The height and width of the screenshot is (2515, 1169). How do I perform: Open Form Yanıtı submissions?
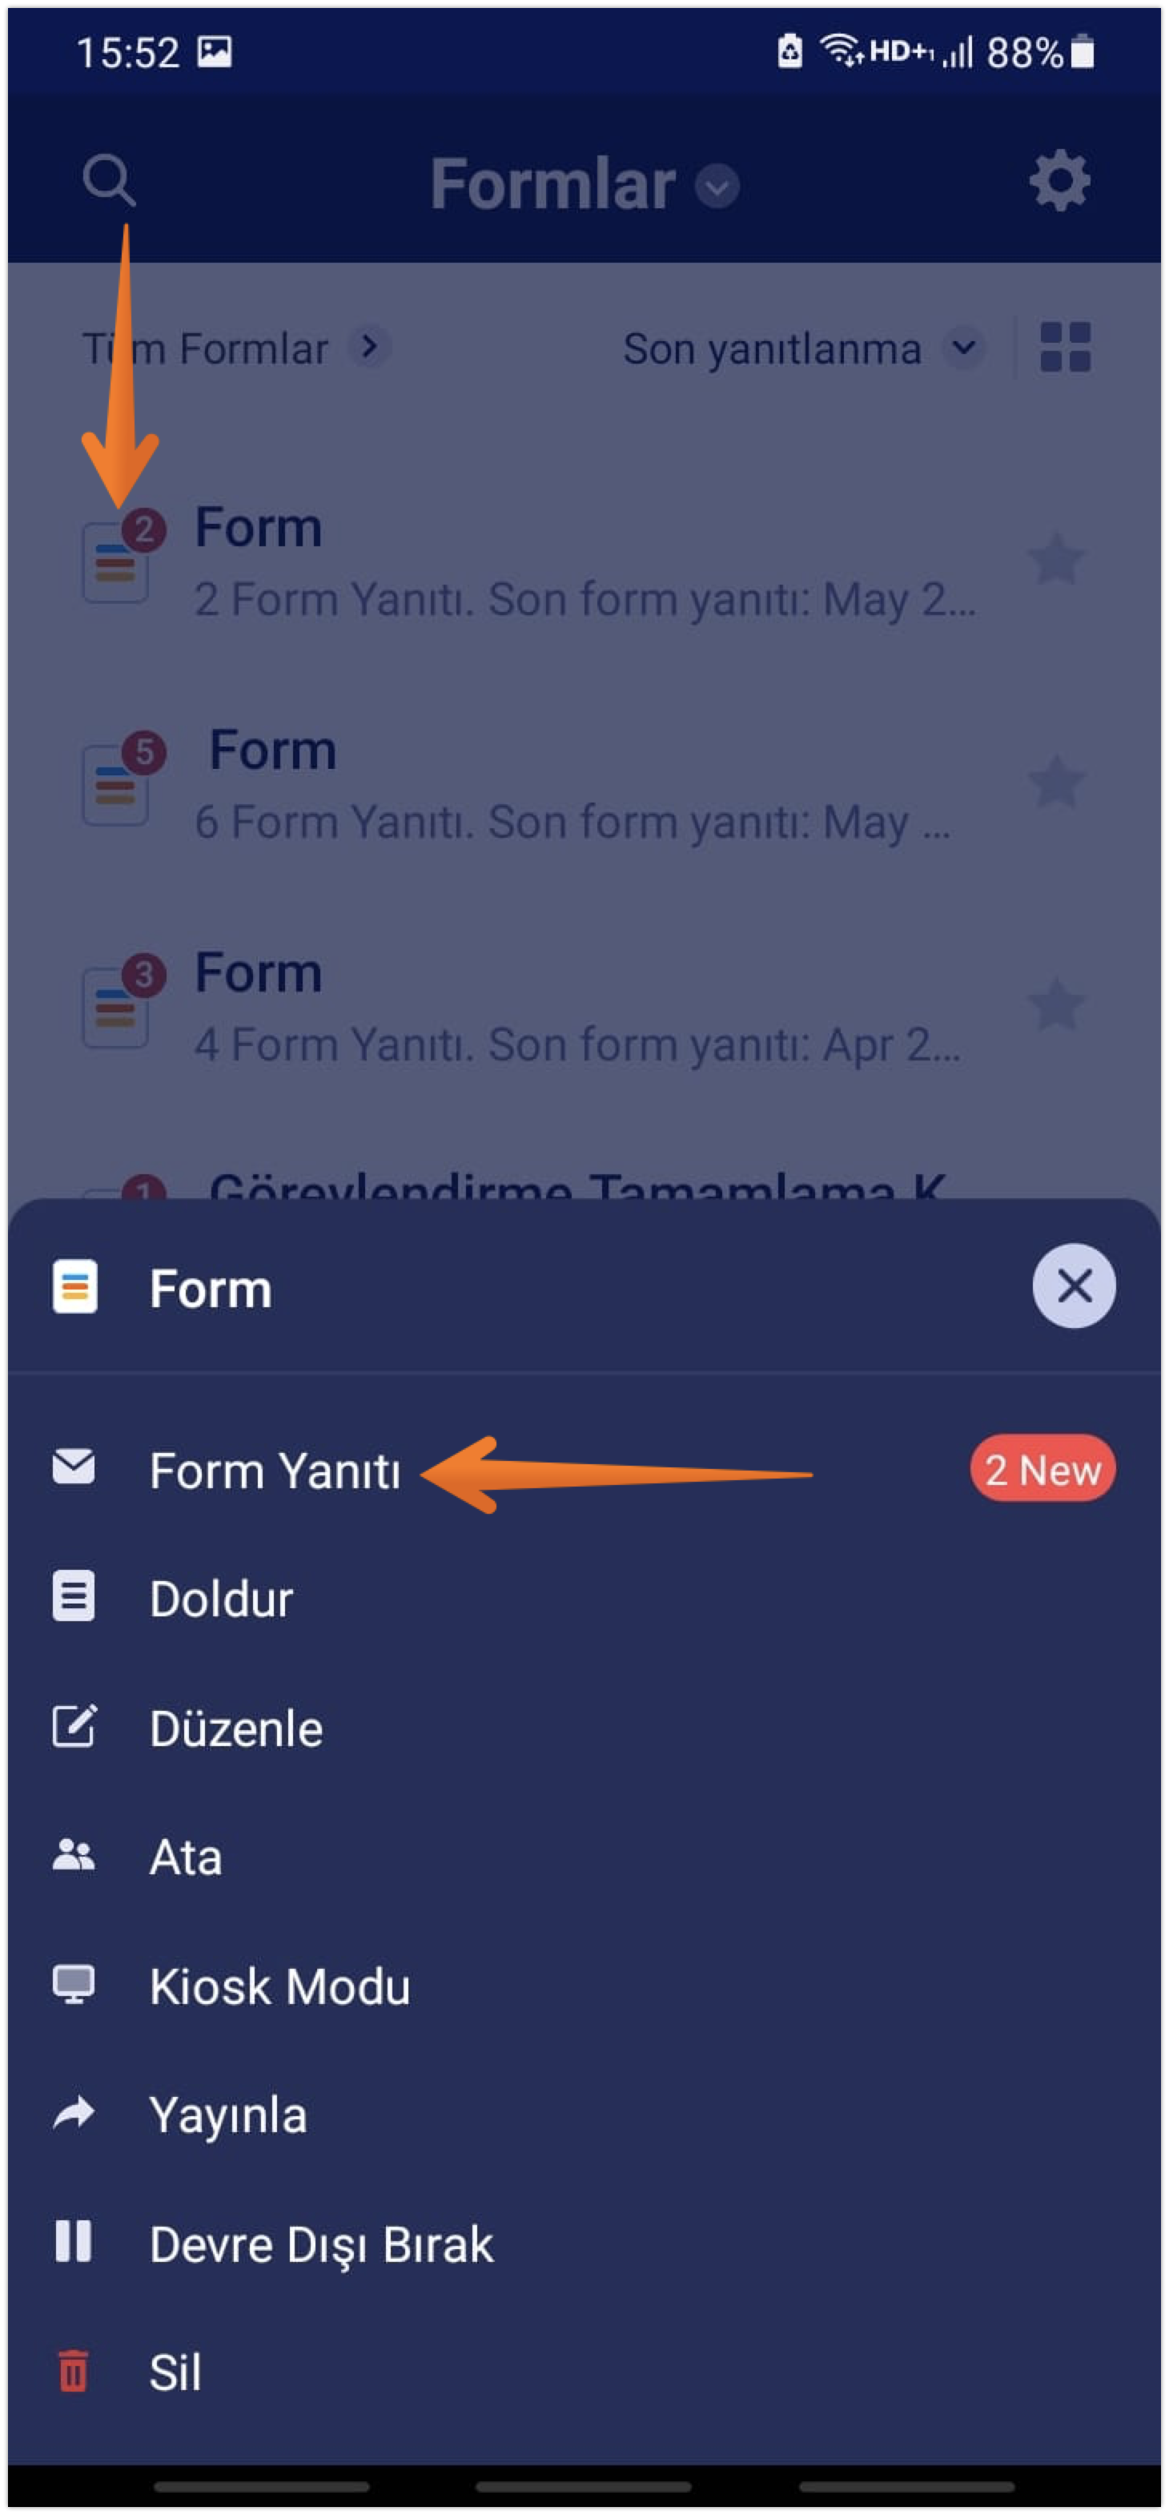[x=275, y=1471]
